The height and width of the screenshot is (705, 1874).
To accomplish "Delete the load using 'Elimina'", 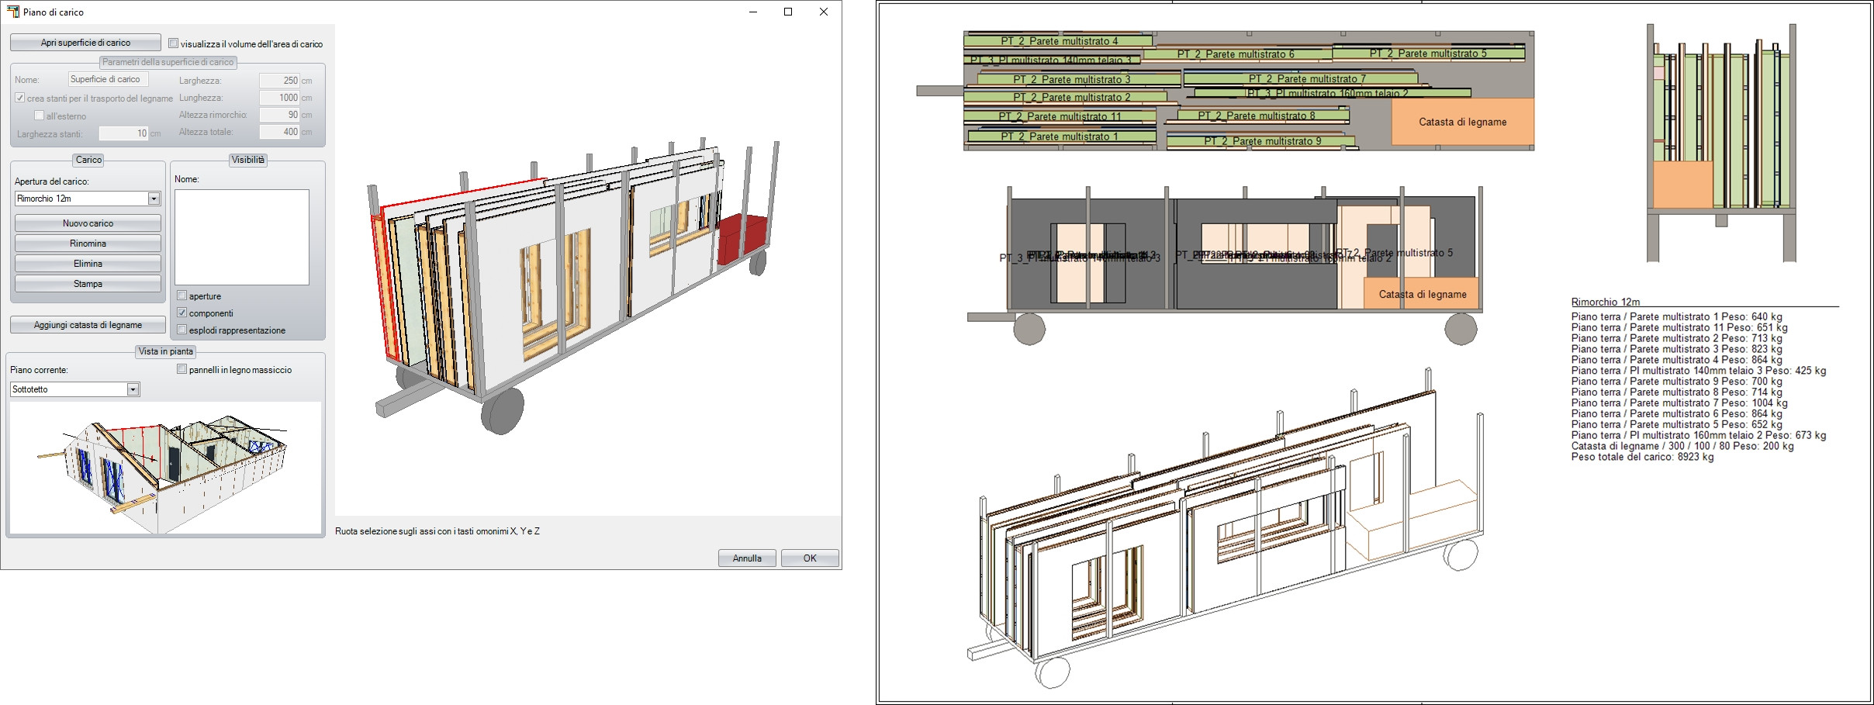I will (88, 264).
